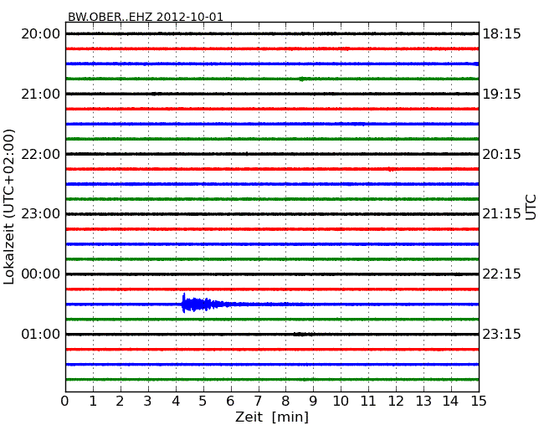Click the x-axis tick label 6
The width and height of the screenshot is (544, 435).
click(230, 401)
